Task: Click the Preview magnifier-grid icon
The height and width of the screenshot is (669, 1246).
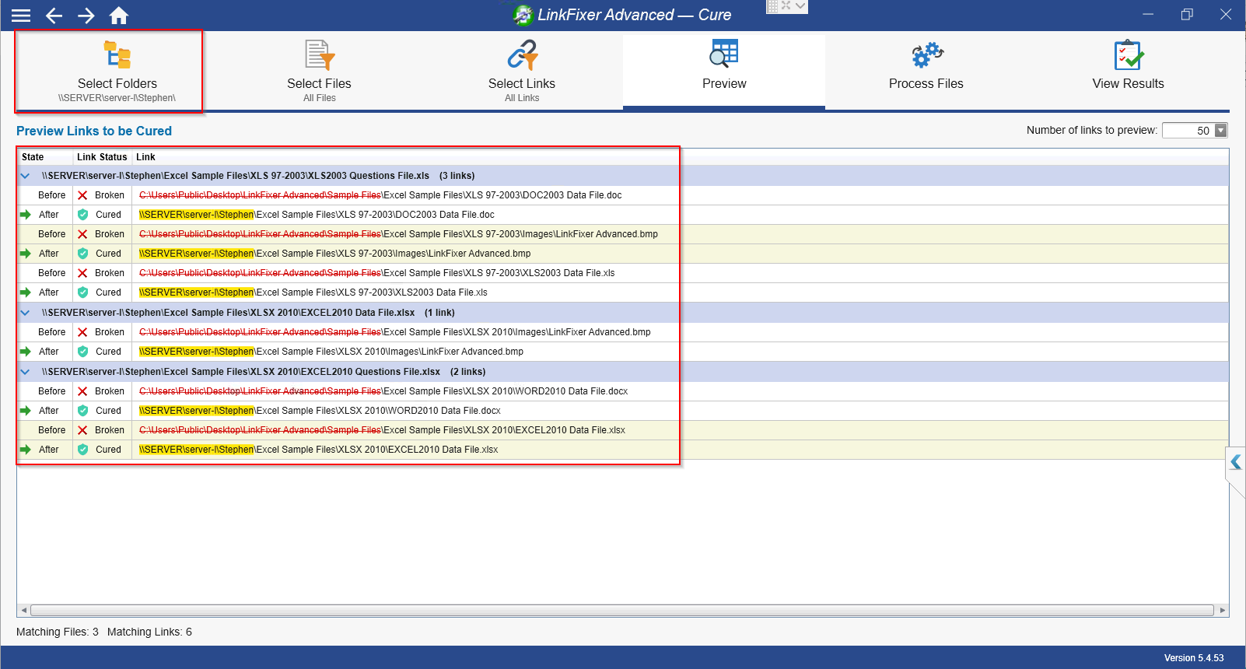Action: click(x=724, y=54)
